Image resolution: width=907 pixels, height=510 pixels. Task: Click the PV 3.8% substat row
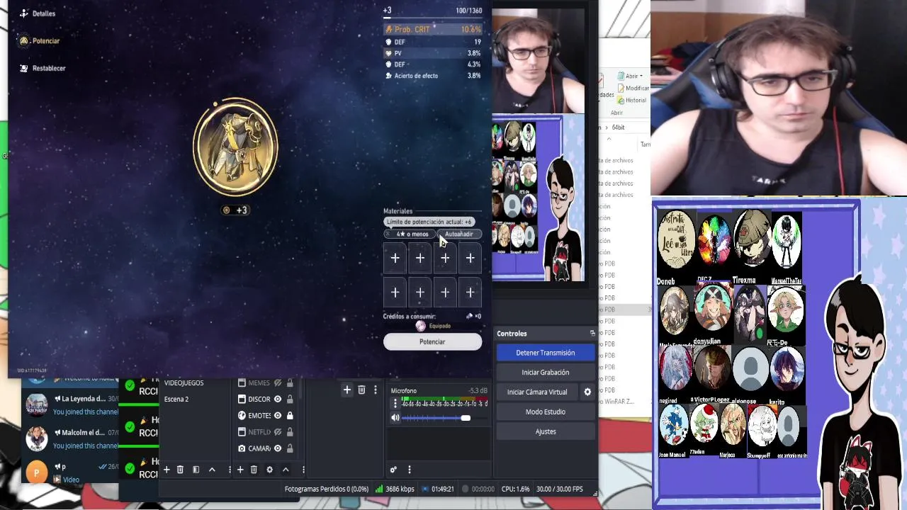(433, 53)
